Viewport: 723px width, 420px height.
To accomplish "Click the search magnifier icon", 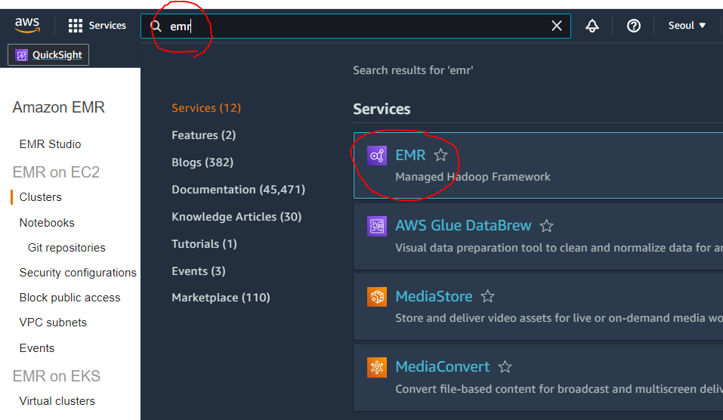I will [156, 26].
